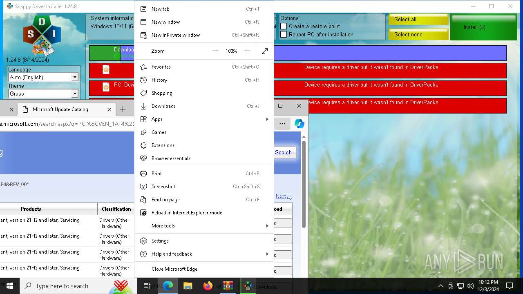
Task: Open Games menu entry
Action: pyautogui.click(x=204, y=132)
